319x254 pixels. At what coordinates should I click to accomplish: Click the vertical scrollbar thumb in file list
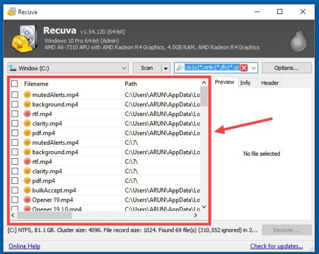pos(204,97)
